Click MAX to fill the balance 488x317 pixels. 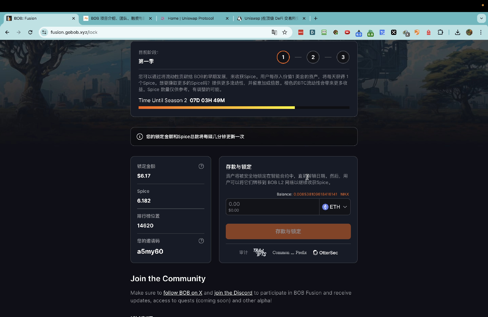click(x=344, y=194)
